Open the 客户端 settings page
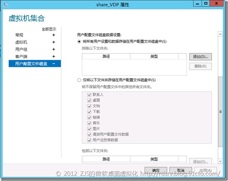Viewport: 228px width, 181px height. (x=21, y=56)
